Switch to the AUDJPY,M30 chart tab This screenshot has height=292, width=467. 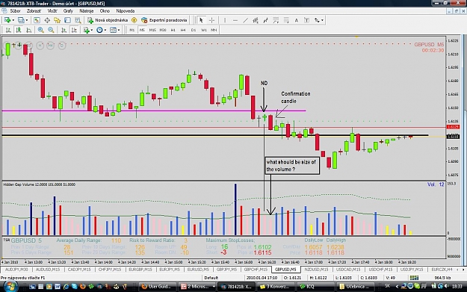[x=16, y=270]
